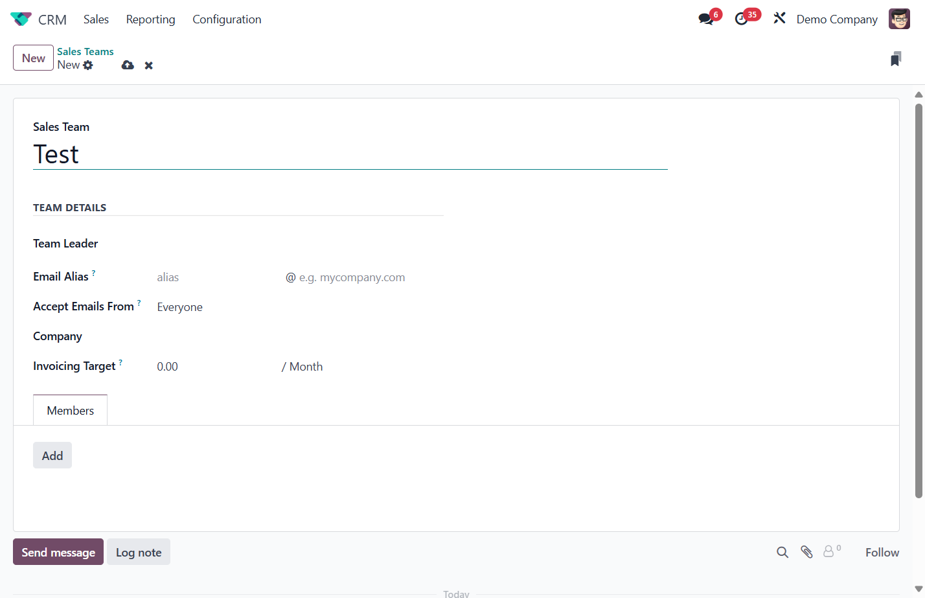Screen dimensions: 925x598
Task: Click the scrollbar down arrow
Action: pos(919,589)
